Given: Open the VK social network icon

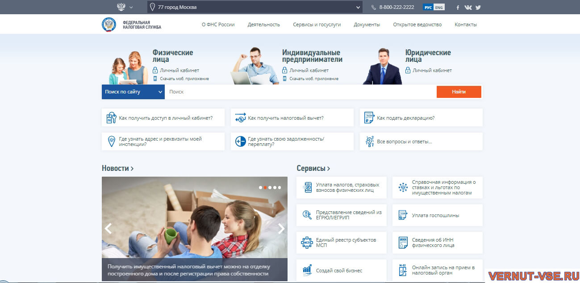Looking at the screenshot, I should tap(468, 8).
